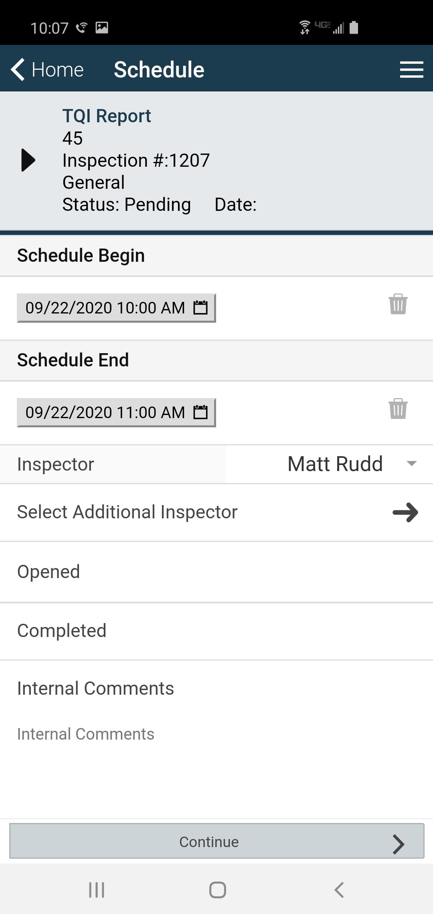Go back to Home
433x914 pixels.
(x=47, y=69)
